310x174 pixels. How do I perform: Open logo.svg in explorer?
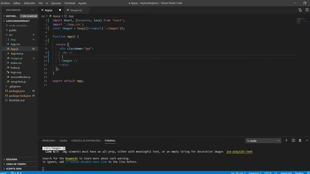[15, 72]
